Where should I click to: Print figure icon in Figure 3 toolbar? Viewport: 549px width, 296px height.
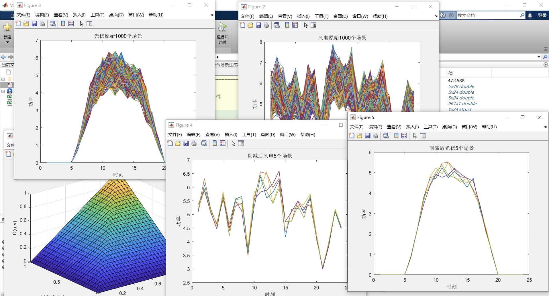click(x=42, y=24)
